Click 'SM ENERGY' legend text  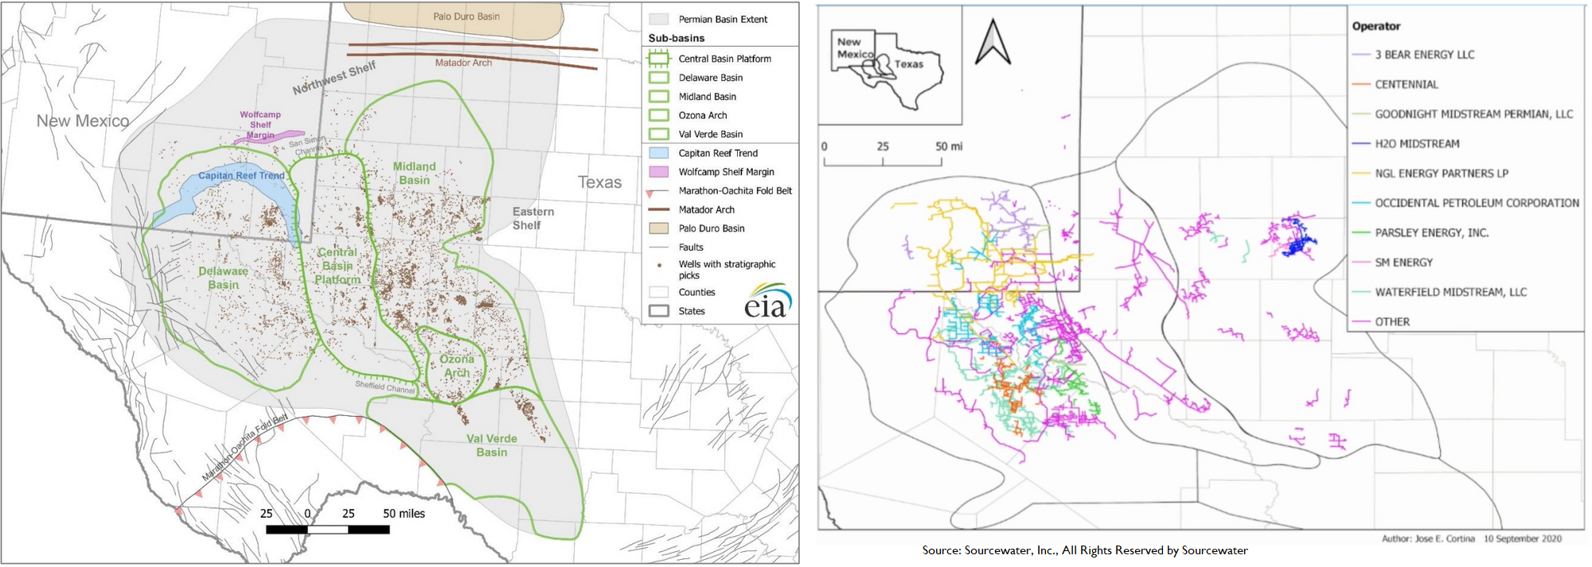1403,262
